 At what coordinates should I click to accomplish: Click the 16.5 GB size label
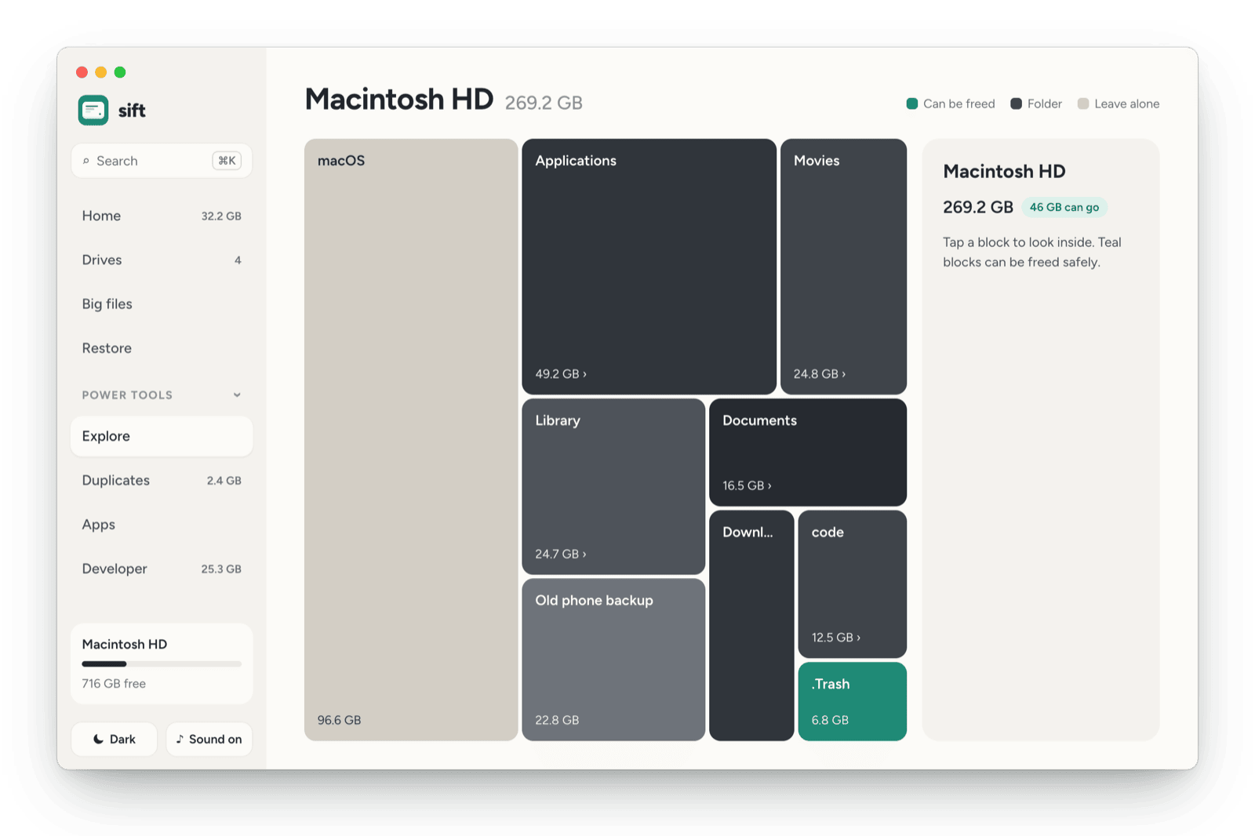[x=747, y=485]
